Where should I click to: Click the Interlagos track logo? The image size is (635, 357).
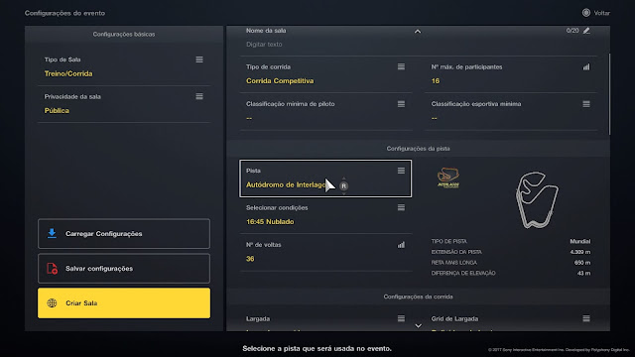(x=448, y=178)
